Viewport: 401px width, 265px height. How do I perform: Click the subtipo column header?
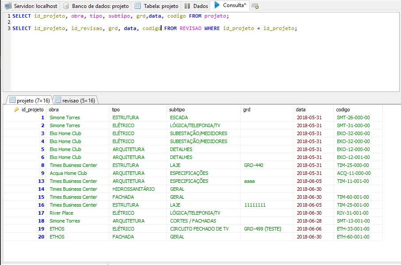tap(177, 110)
